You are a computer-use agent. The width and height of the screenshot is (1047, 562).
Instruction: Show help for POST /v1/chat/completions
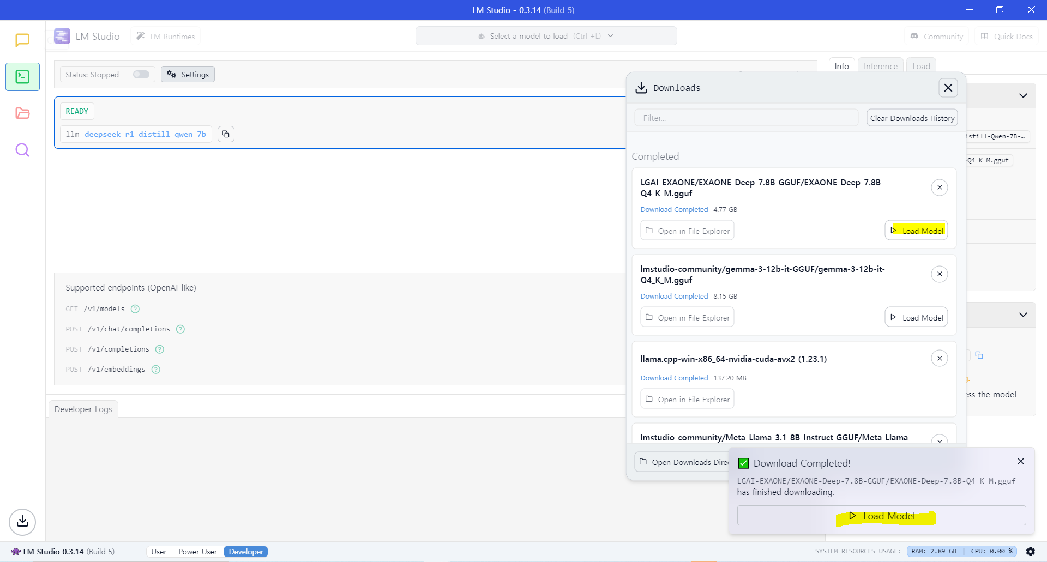point(180,329)
